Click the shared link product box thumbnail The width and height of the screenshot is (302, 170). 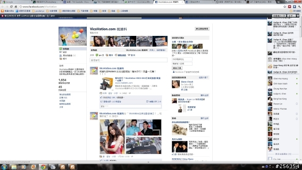tap(107, 84)
